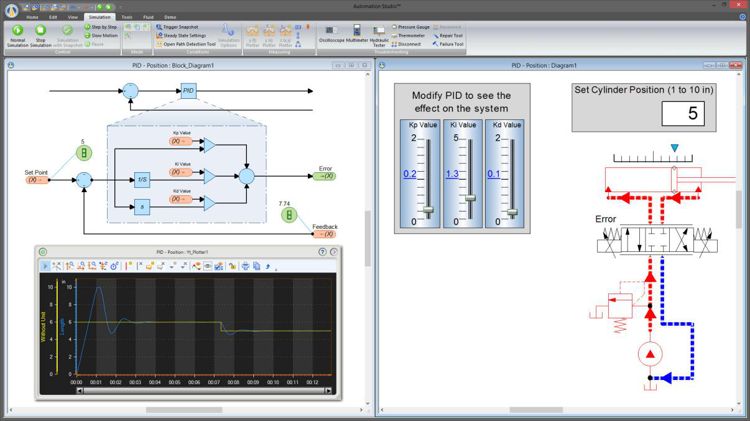Click Step by Step simulation button

tap(101, 27)
